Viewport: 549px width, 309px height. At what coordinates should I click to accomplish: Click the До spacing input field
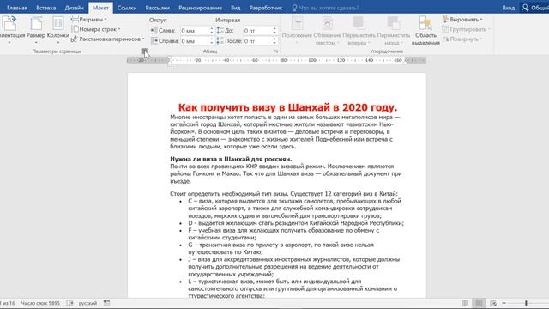point(257,31)
